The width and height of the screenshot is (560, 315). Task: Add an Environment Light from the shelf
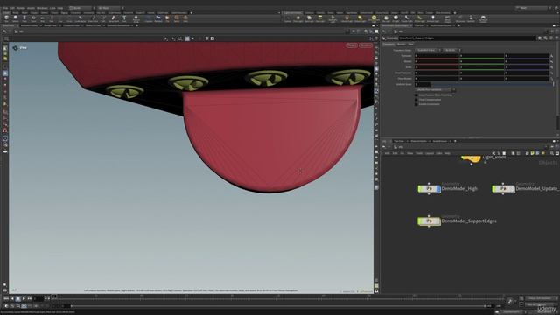374,18
